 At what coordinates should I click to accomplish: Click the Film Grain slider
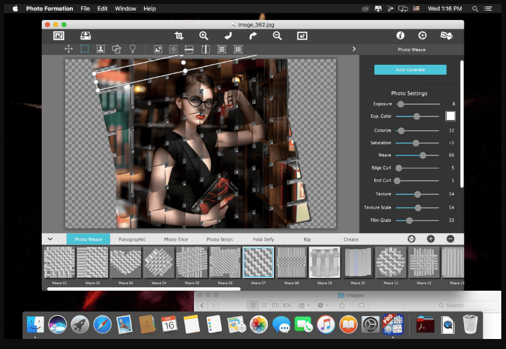tap(418, 220)
